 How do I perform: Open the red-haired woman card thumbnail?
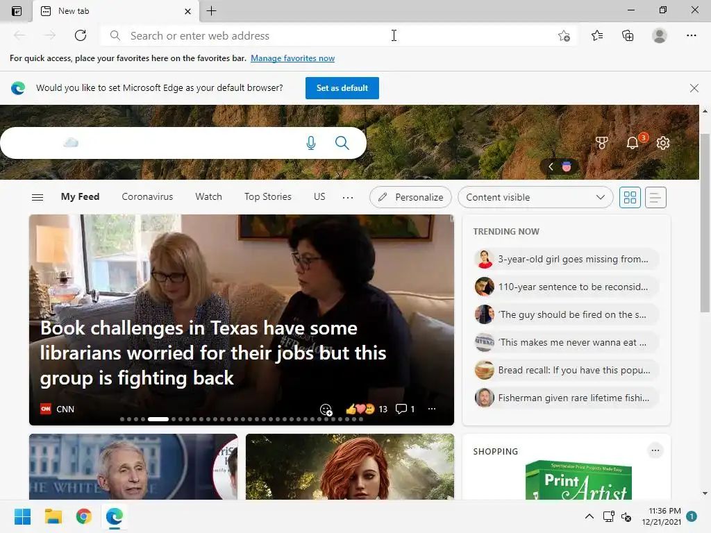click(350, 467)
